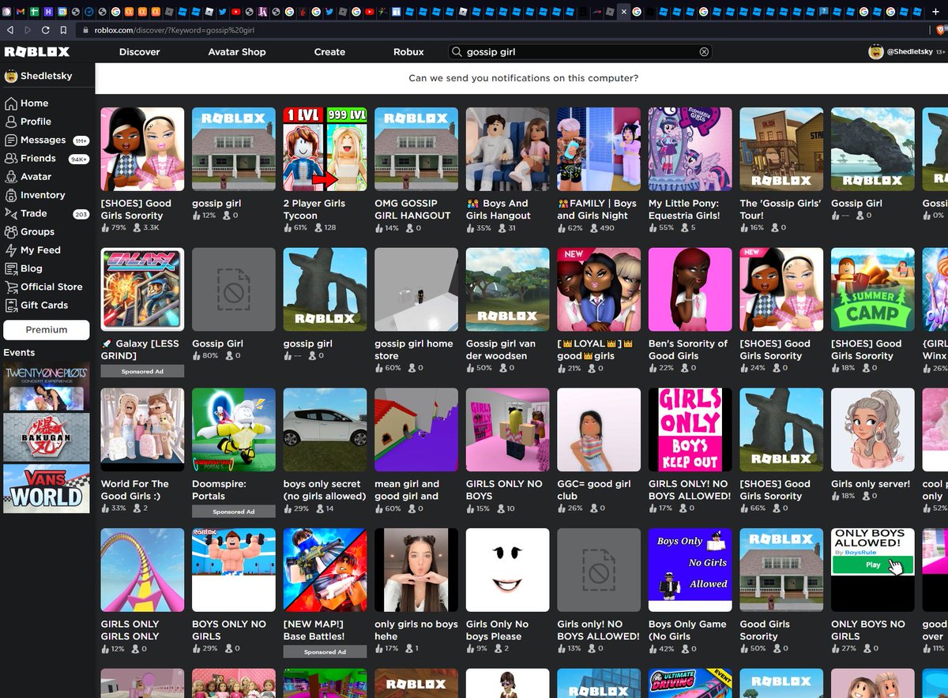The width and height of the screenshot is (948, 698).
Task: Click the magnifier icon in the search bar
Action: 457,52
